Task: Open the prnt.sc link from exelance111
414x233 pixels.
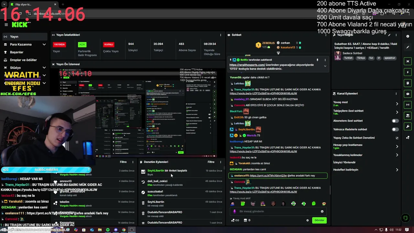Action: (268, 176)
